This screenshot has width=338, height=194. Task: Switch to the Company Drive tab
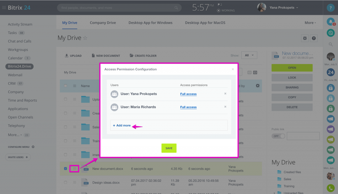[x=103, y=23]
